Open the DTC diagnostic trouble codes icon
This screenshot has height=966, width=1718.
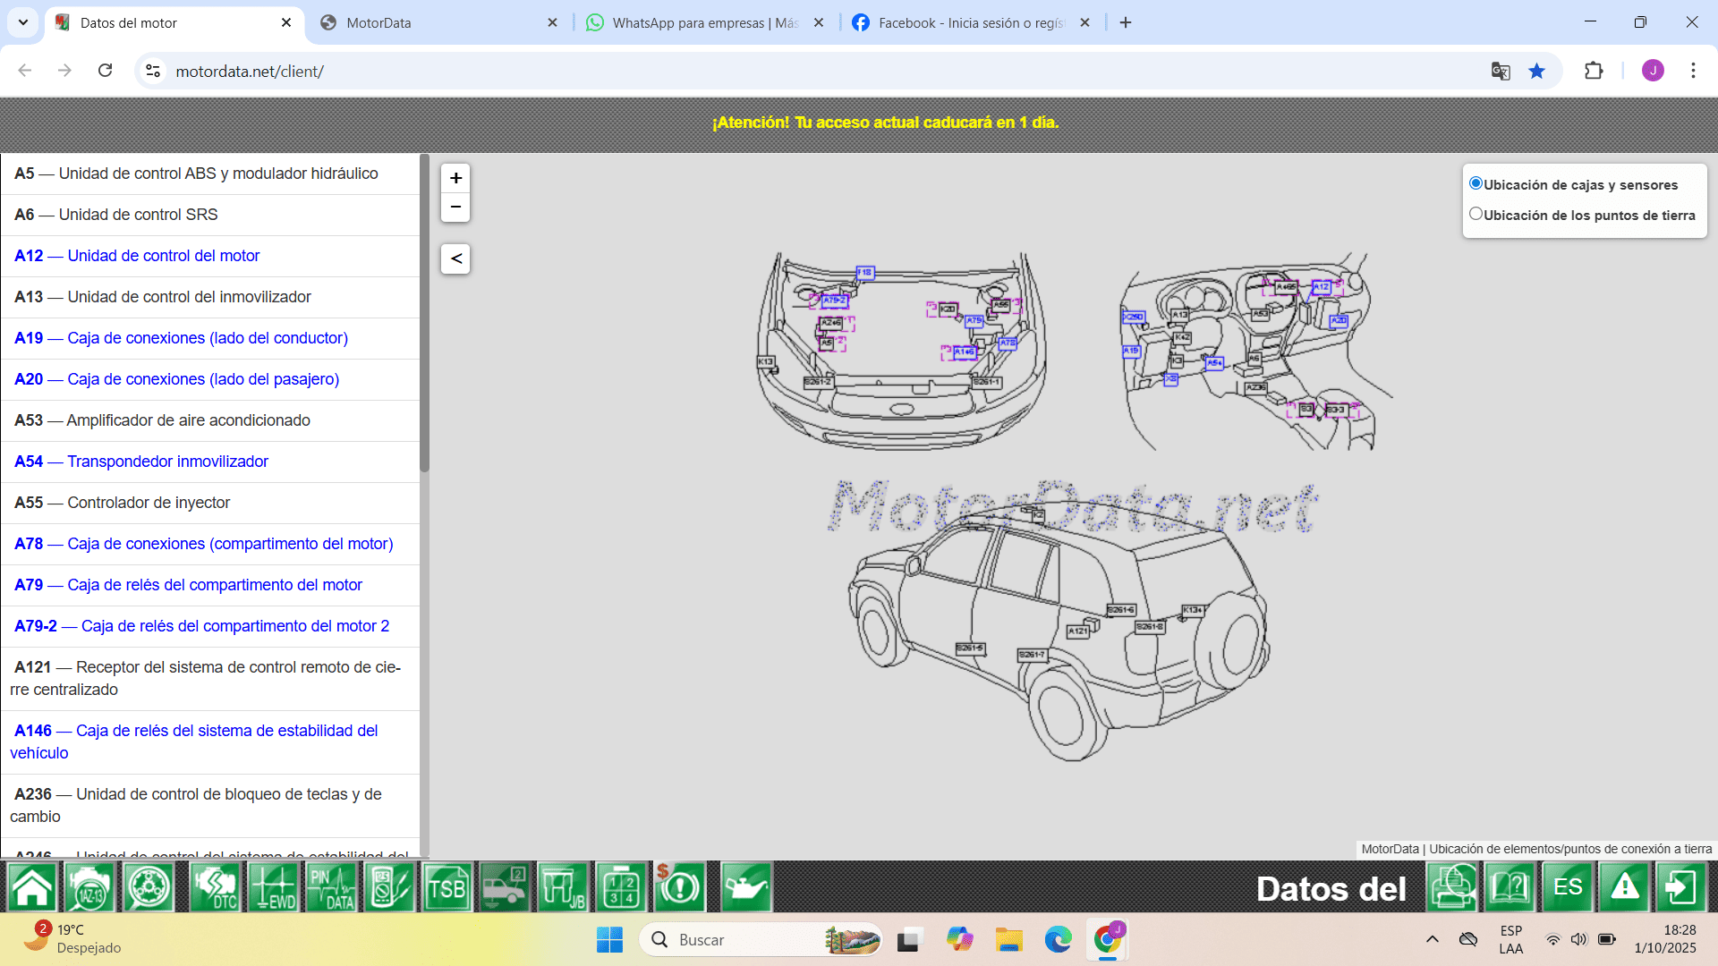[215, 887]
